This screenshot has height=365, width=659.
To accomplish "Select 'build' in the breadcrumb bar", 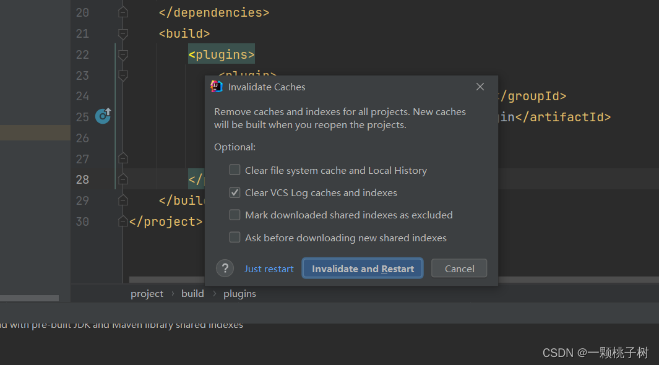I will [192, 293].
